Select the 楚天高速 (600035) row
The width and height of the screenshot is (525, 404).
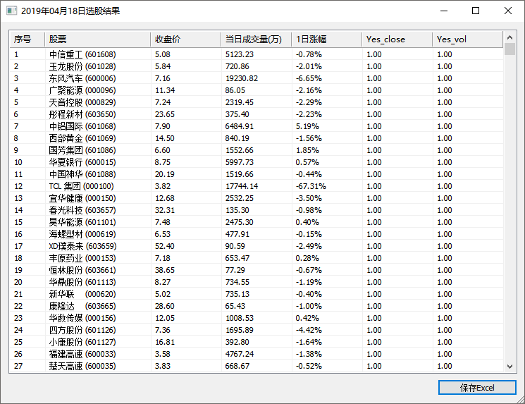tap(82, 366)
